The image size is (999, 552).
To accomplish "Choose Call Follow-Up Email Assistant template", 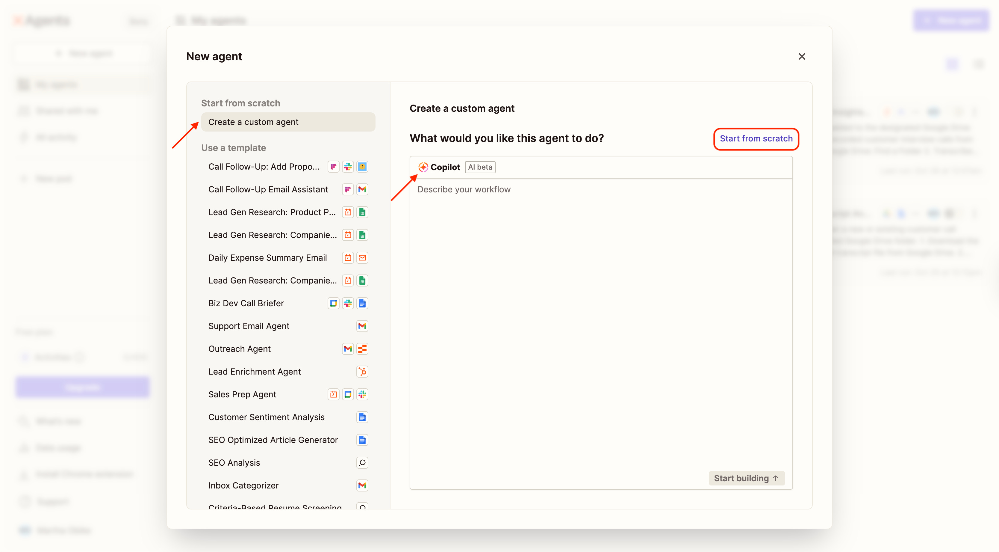I will 288,189.
